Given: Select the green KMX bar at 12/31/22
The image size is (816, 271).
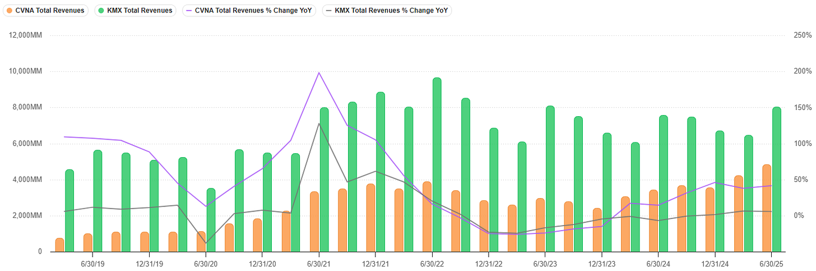Looking at the screenshot, I should (494, 190).
